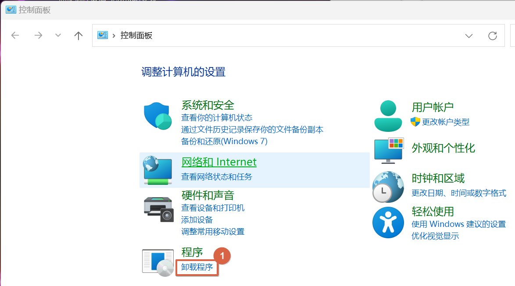Go up one level with the up arrow
Image resolution: width=515 pixels, height=286 pixels.
click(x=79, y=36)
